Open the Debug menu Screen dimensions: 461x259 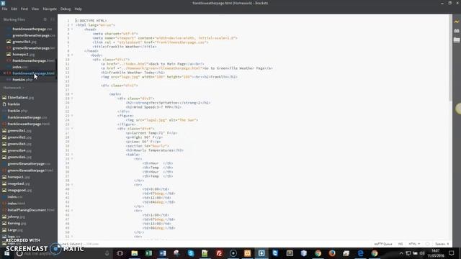tap(66, 9)
